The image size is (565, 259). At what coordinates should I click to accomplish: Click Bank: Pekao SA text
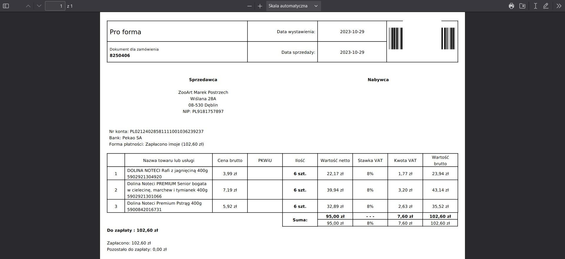125,138
